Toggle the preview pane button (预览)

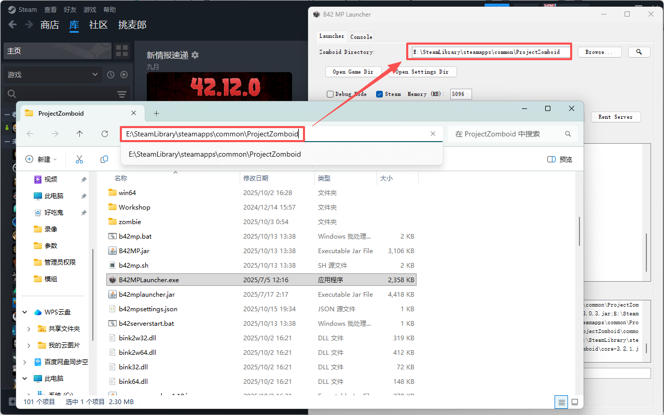tap(560, 159)
